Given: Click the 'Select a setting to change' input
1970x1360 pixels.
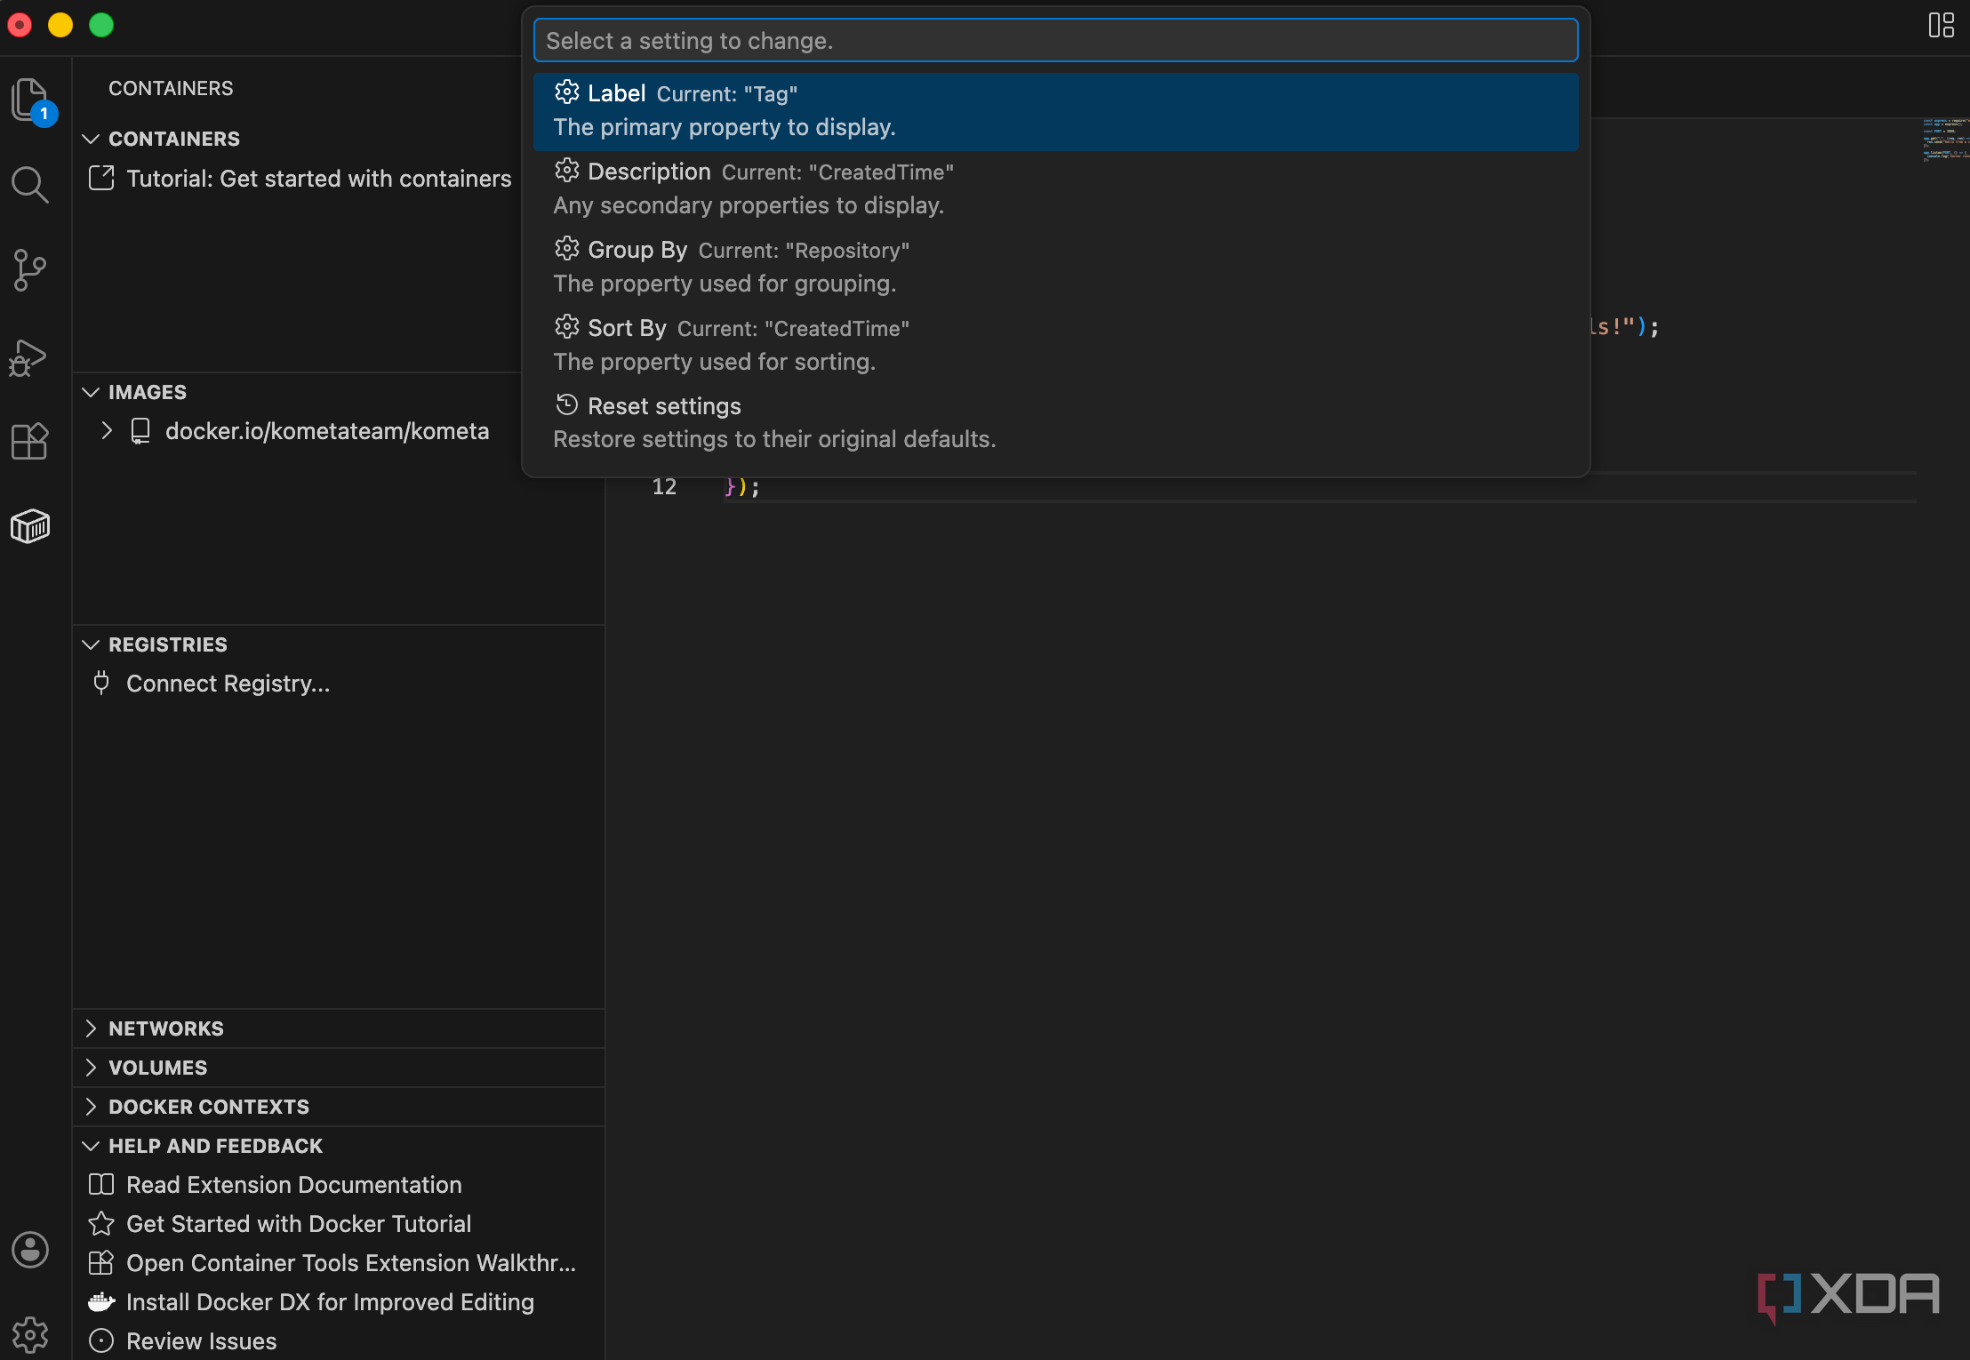Looking at the screenshot, I should pos(1055,41).
